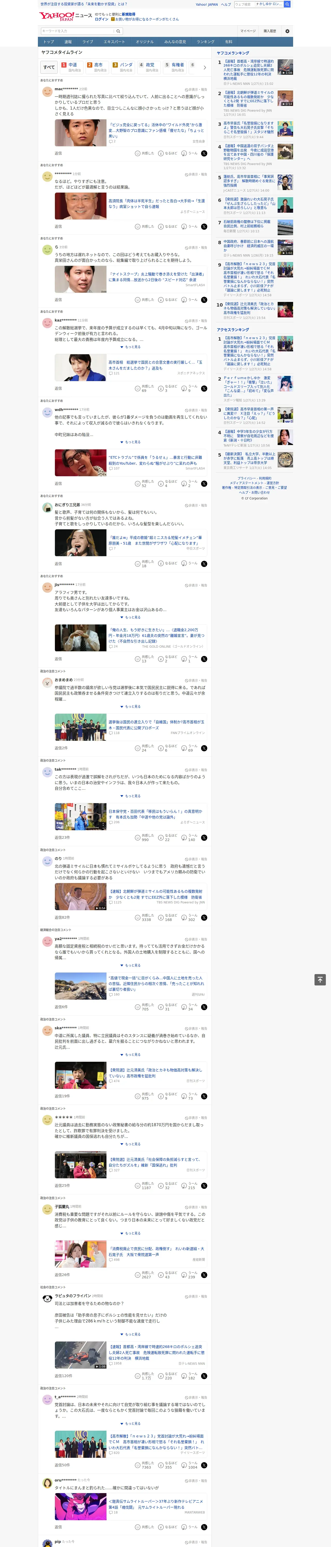This screenshot has width=331, height=1547.
Task: Open the ランキング navigation item
Action: [205, 42]
